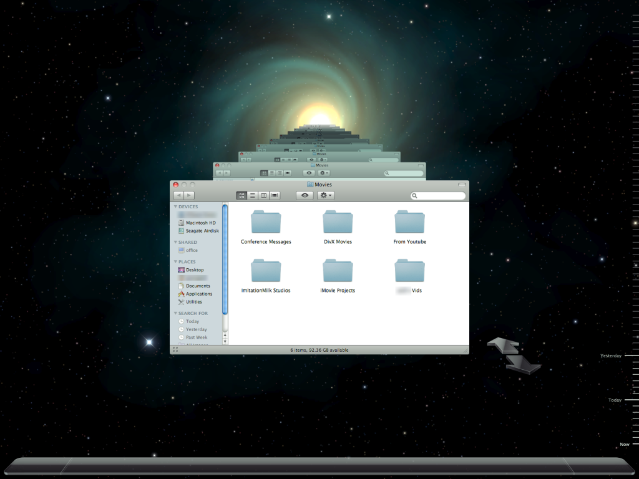The height and width of the screenshot is (479, 639).
Task: Open Seagate Airdisk in the sidebar
Action: tap(198, 231)
